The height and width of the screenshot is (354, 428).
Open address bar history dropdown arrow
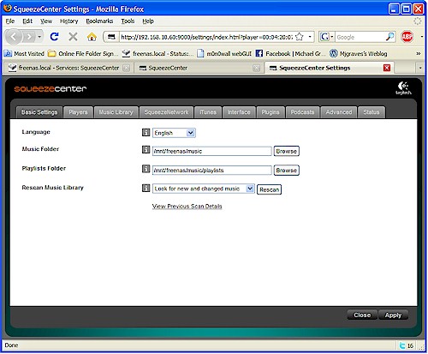click(310, 37)
